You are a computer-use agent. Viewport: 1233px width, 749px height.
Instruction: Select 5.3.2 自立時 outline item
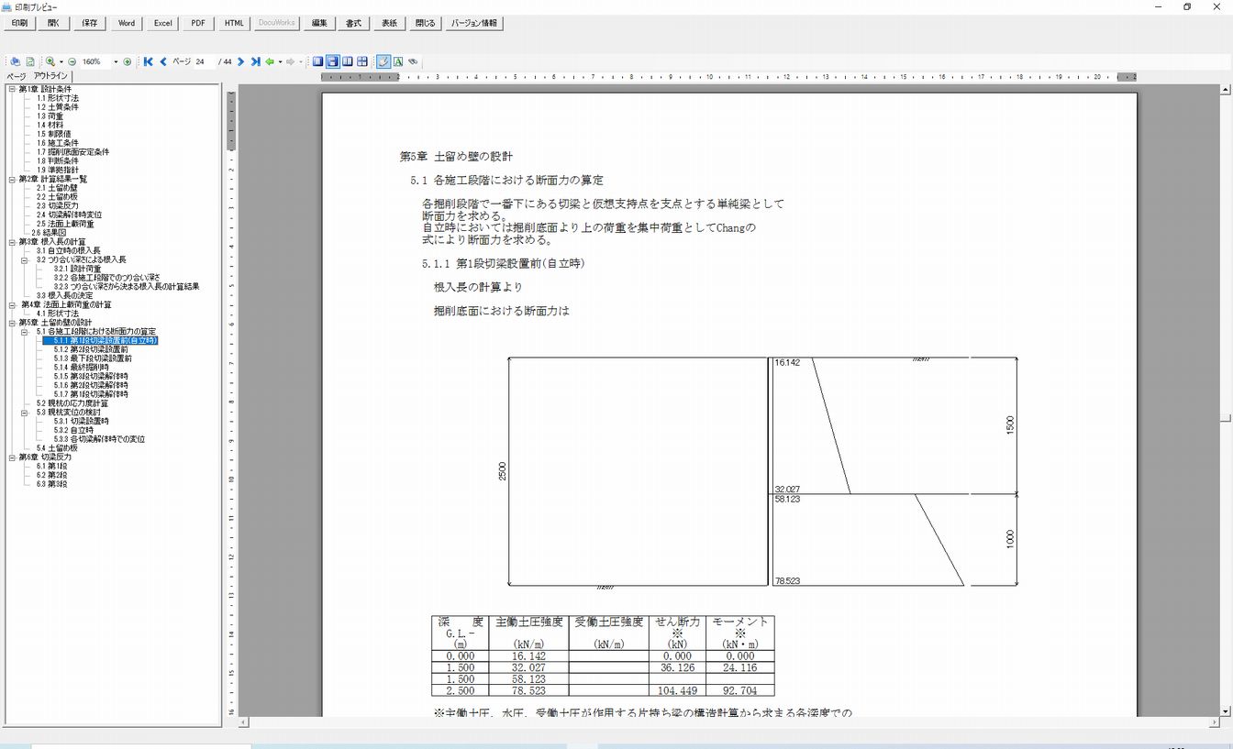tap(73, 430)
